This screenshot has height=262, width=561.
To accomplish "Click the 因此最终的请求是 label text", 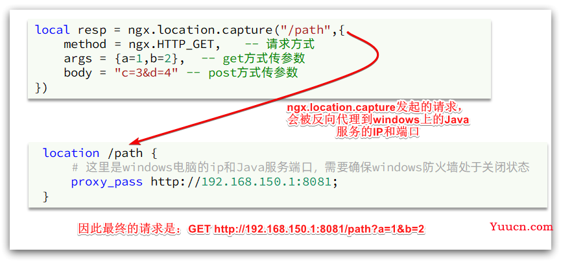I will pyautogui.click(x=132, y=229).
